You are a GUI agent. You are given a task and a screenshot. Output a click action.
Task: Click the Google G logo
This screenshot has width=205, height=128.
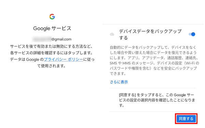point(52,17)
